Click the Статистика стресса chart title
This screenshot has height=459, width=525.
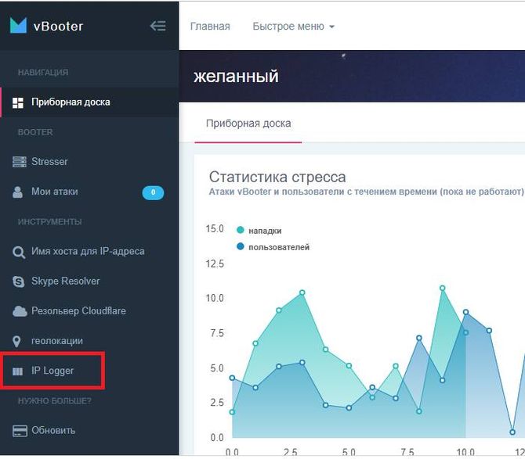pyautogui.click(x=277, y=177)
